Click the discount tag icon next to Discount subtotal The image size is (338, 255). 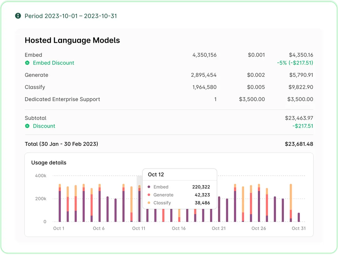(x=27, y=126)
